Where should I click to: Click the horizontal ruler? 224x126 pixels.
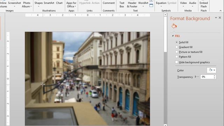[x=87, y=15]
